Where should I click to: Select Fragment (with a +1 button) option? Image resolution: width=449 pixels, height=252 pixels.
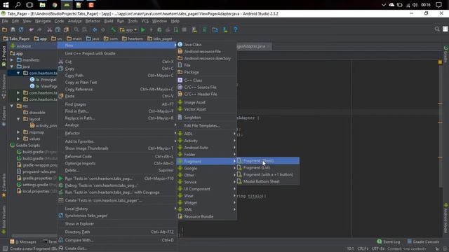pyautogui.click(x=268, y=174)
